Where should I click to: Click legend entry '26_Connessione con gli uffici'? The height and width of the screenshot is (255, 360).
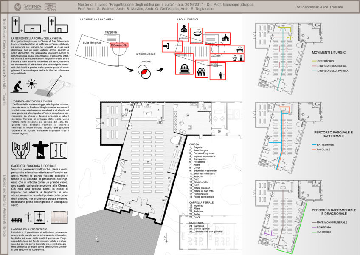click(x=206, y=232)
